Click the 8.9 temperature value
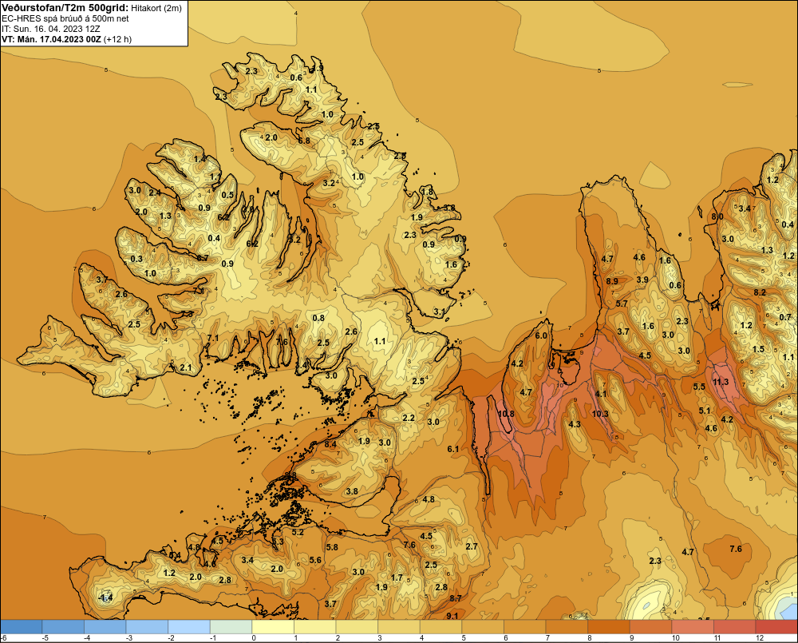798x643 pixels. tap(612, 281)
